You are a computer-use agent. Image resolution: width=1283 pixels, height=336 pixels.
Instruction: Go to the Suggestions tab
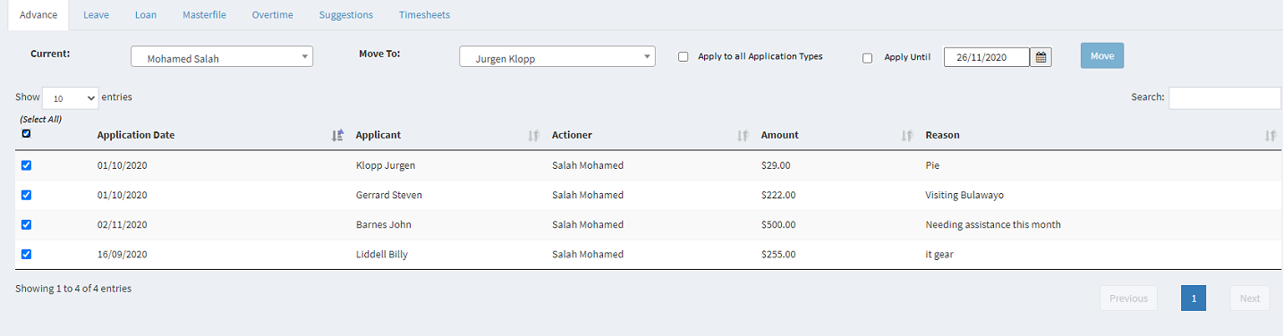point(346,15)
